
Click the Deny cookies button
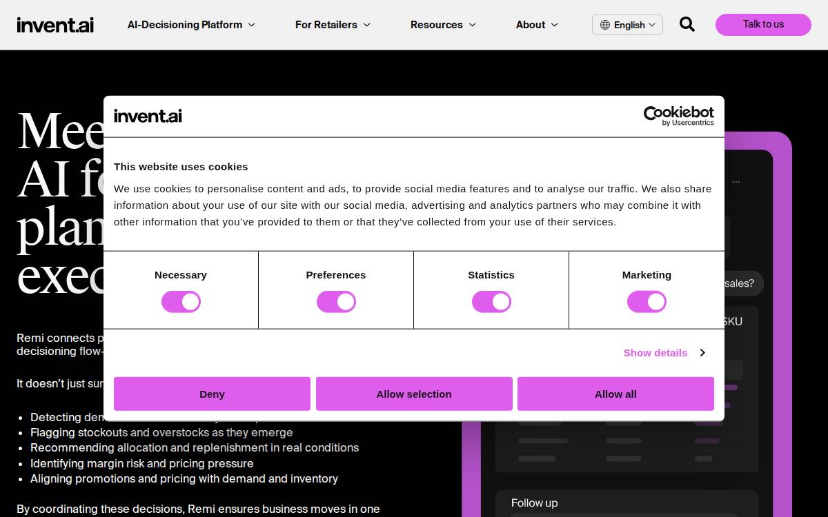click(212, 394)
